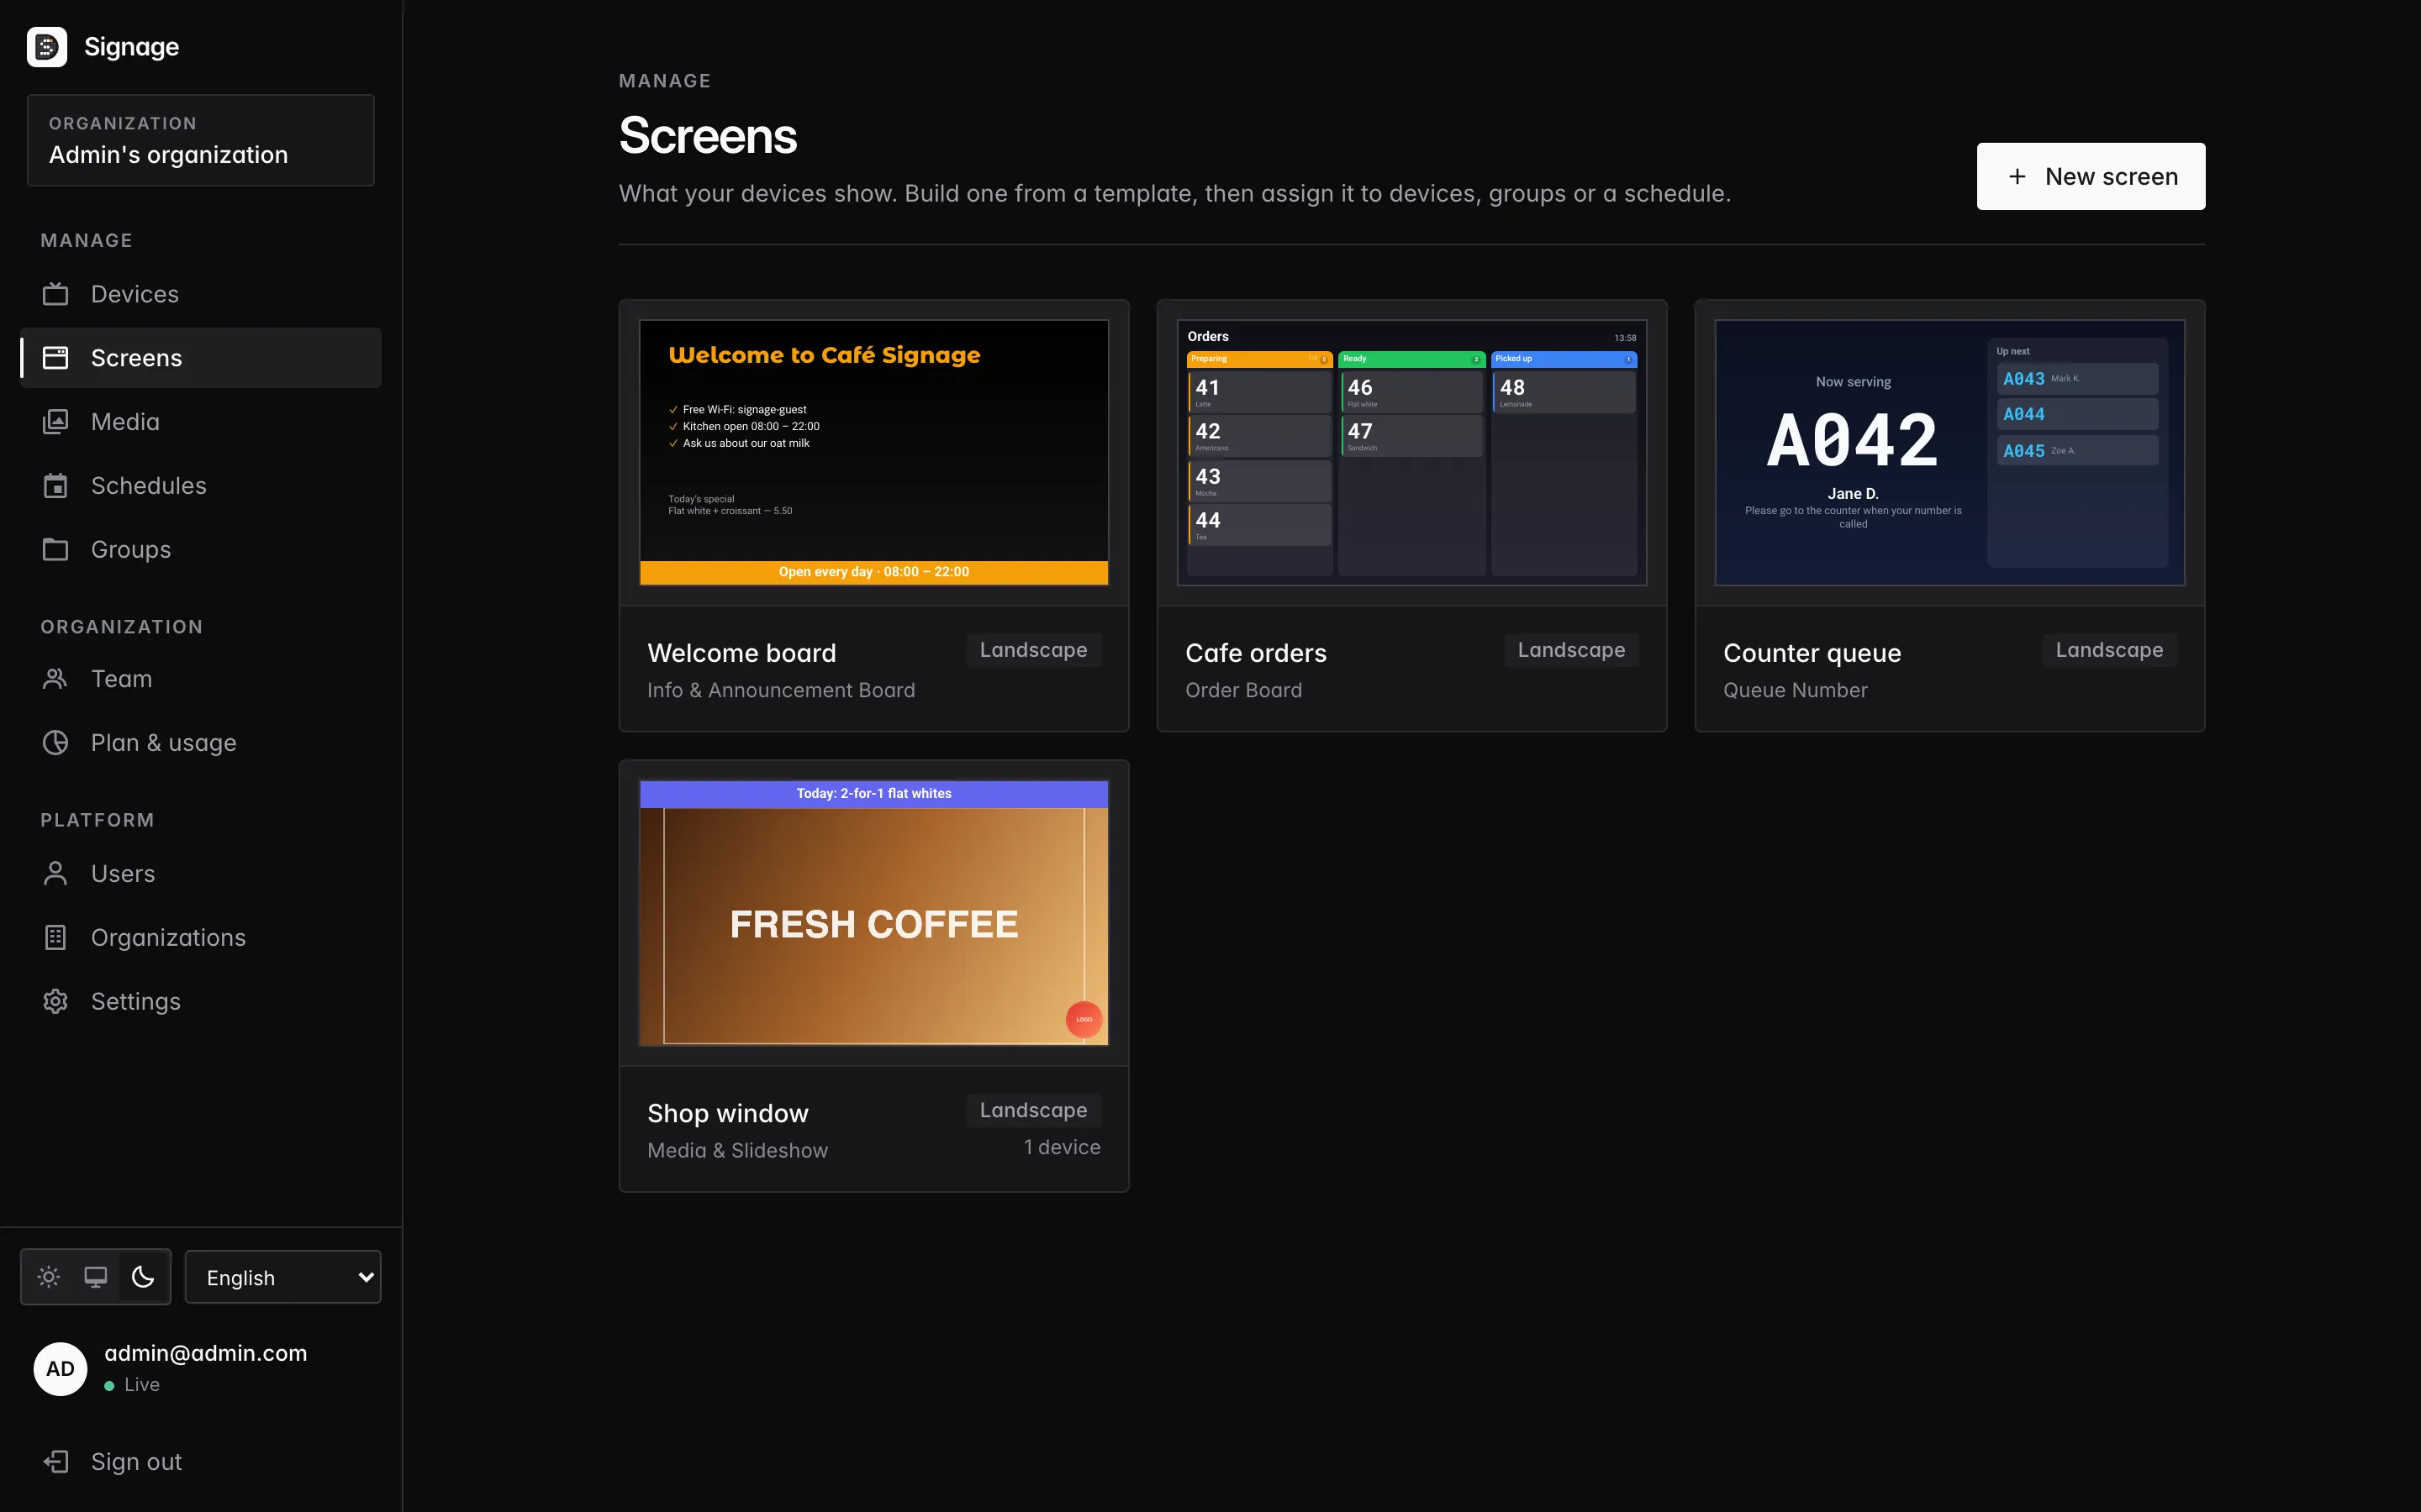2421x1512 pixels.
Task: Click the Sign out arrow icon
Action: (x=56, y=1462)
